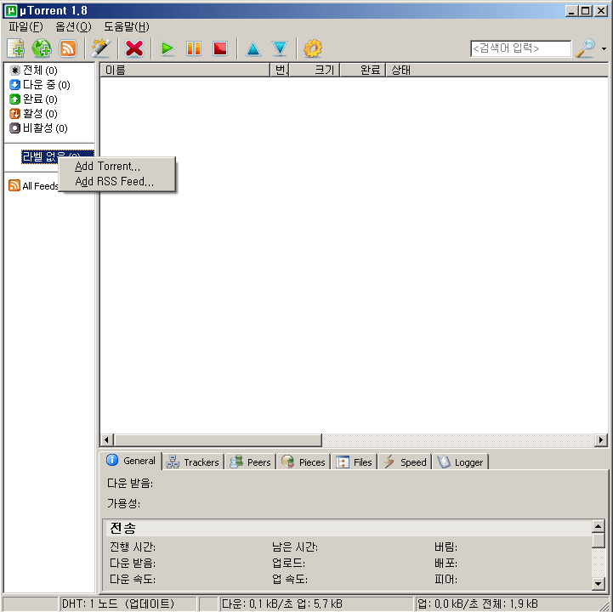The height and width of the screenshot is (612, 613).
Task: Click the orange Pause torrent icon
Action: click(x=194, y=48)
